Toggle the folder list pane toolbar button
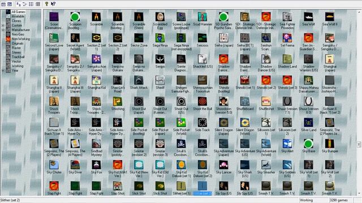This screenshot has width=362, height=203. tap(3, 4)
